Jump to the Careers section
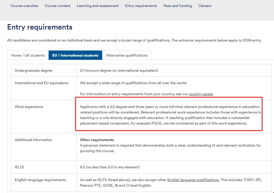 tap(205, 6)
